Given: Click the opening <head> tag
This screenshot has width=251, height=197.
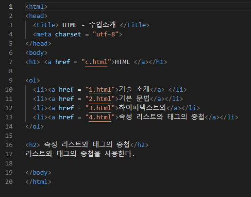Looking at the screenshot, I should click(x=36, y=16).
